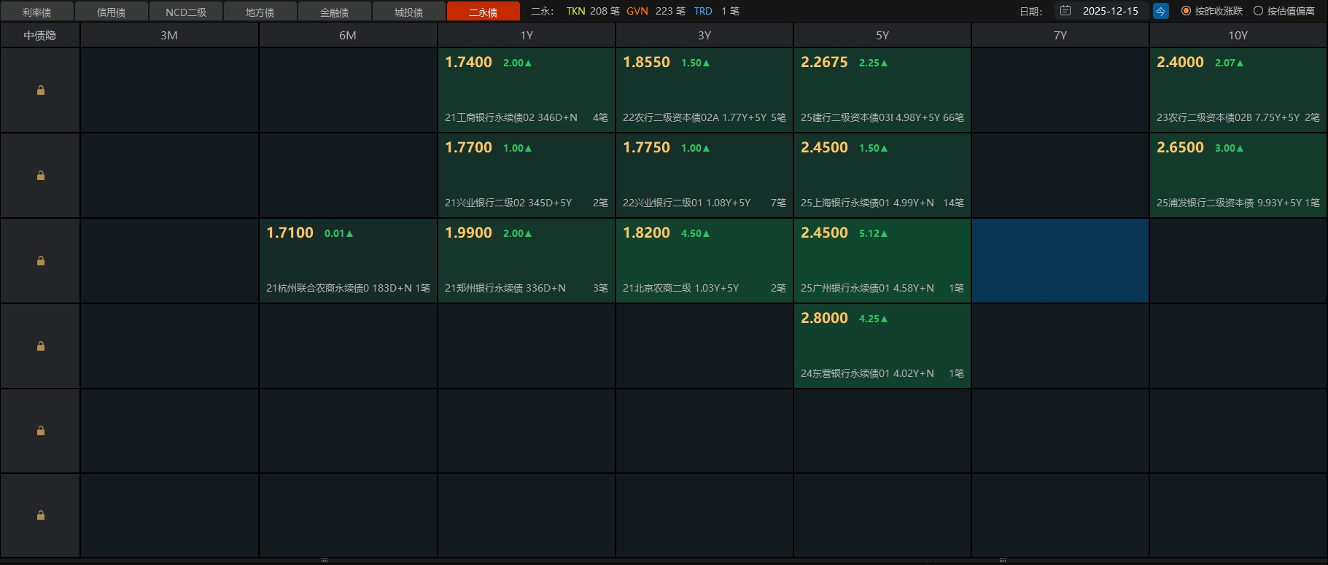Click the 中债隐 column header
The height and width of the screenshot is (565, 1328).
tap(40, 35)
